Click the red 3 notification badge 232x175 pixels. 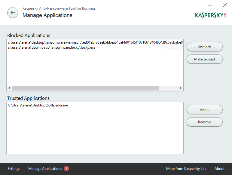[x=66, y=169]
